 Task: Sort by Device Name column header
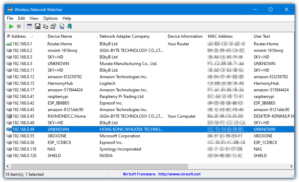[x=71, y=36]
